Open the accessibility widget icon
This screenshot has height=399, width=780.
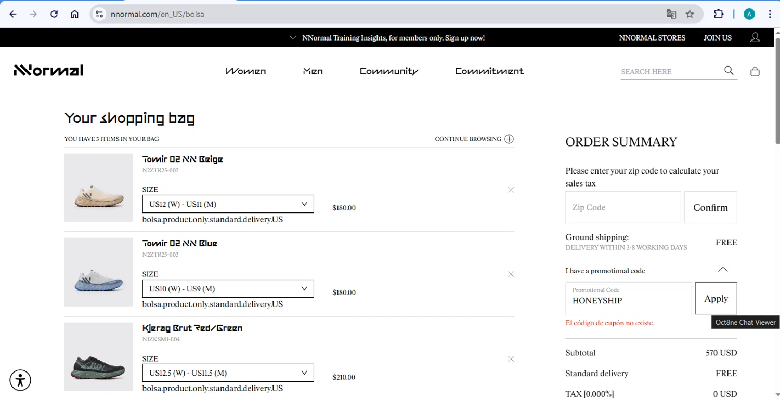pos(20,380)
